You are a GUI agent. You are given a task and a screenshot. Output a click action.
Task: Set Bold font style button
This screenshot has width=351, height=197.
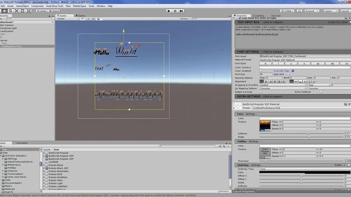[265, 63]
